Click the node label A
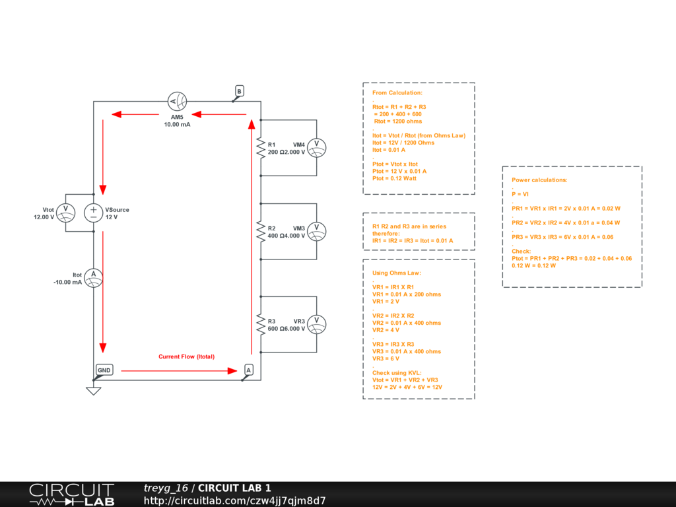676x507 pixels. click(248, 370)
